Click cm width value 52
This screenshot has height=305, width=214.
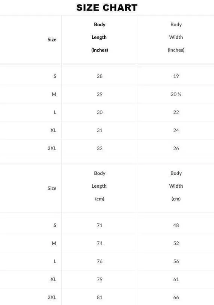[176, 243]
